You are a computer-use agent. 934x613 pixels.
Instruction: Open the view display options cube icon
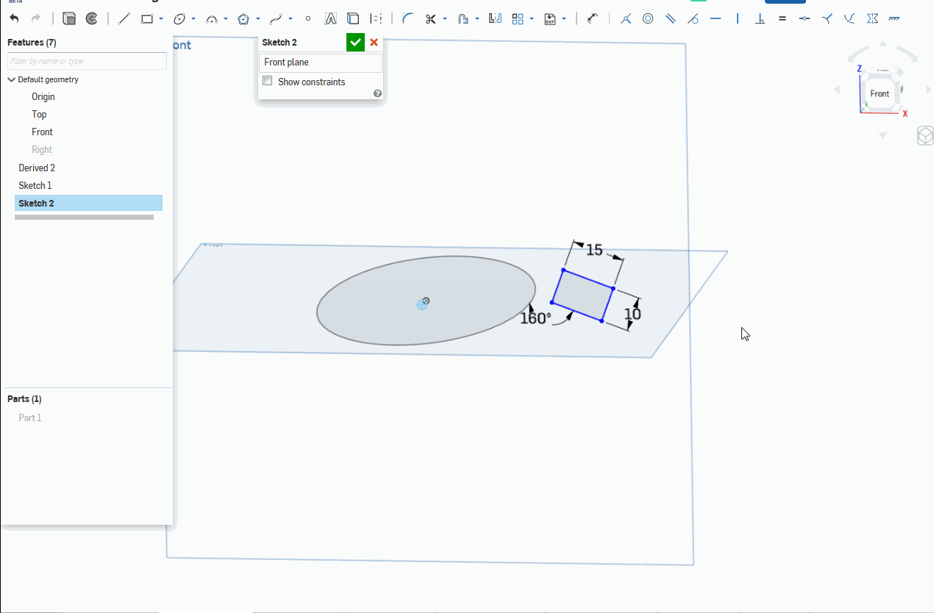coord(925,136)
